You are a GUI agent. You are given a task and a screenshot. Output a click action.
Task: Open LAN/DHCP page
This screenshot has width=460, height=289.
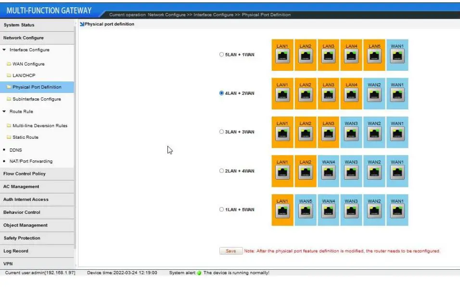(24, 76)
